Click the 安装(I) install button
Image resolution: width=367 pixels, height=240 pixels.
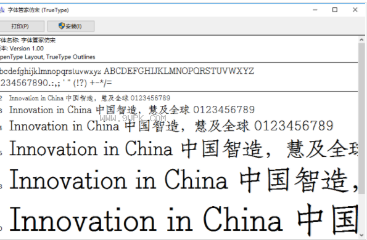point(71,26)
